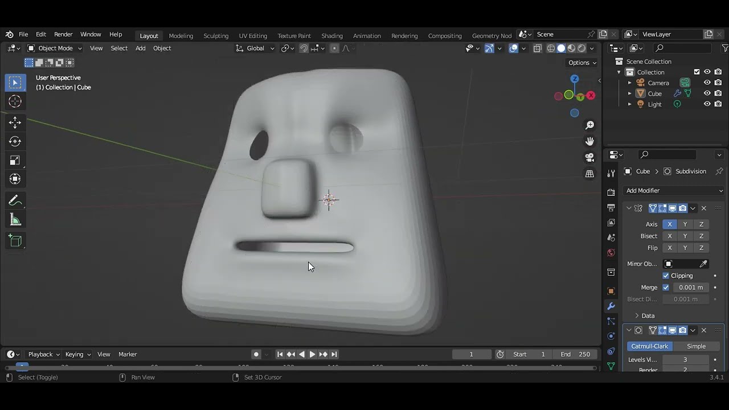Enable Bisect Z in mirror modifier
This screenshot has height=410, width=729.
pos(701,236)
